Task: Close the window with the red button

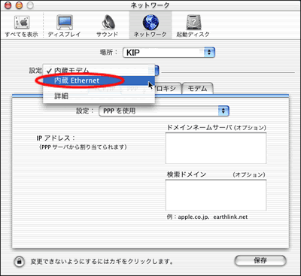Action: click(x=8, y=5)
